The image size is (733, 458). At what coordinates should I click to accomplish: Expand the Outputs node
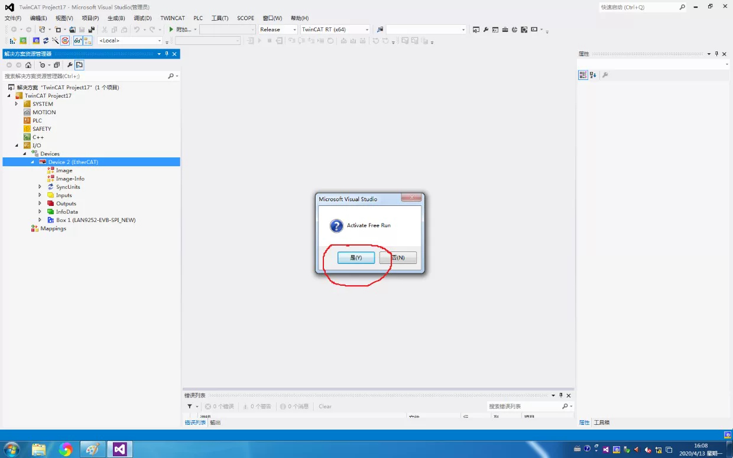point(40,203)
